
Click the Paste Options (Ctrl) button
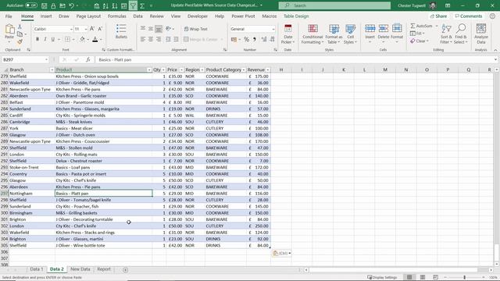pos(282,253)
